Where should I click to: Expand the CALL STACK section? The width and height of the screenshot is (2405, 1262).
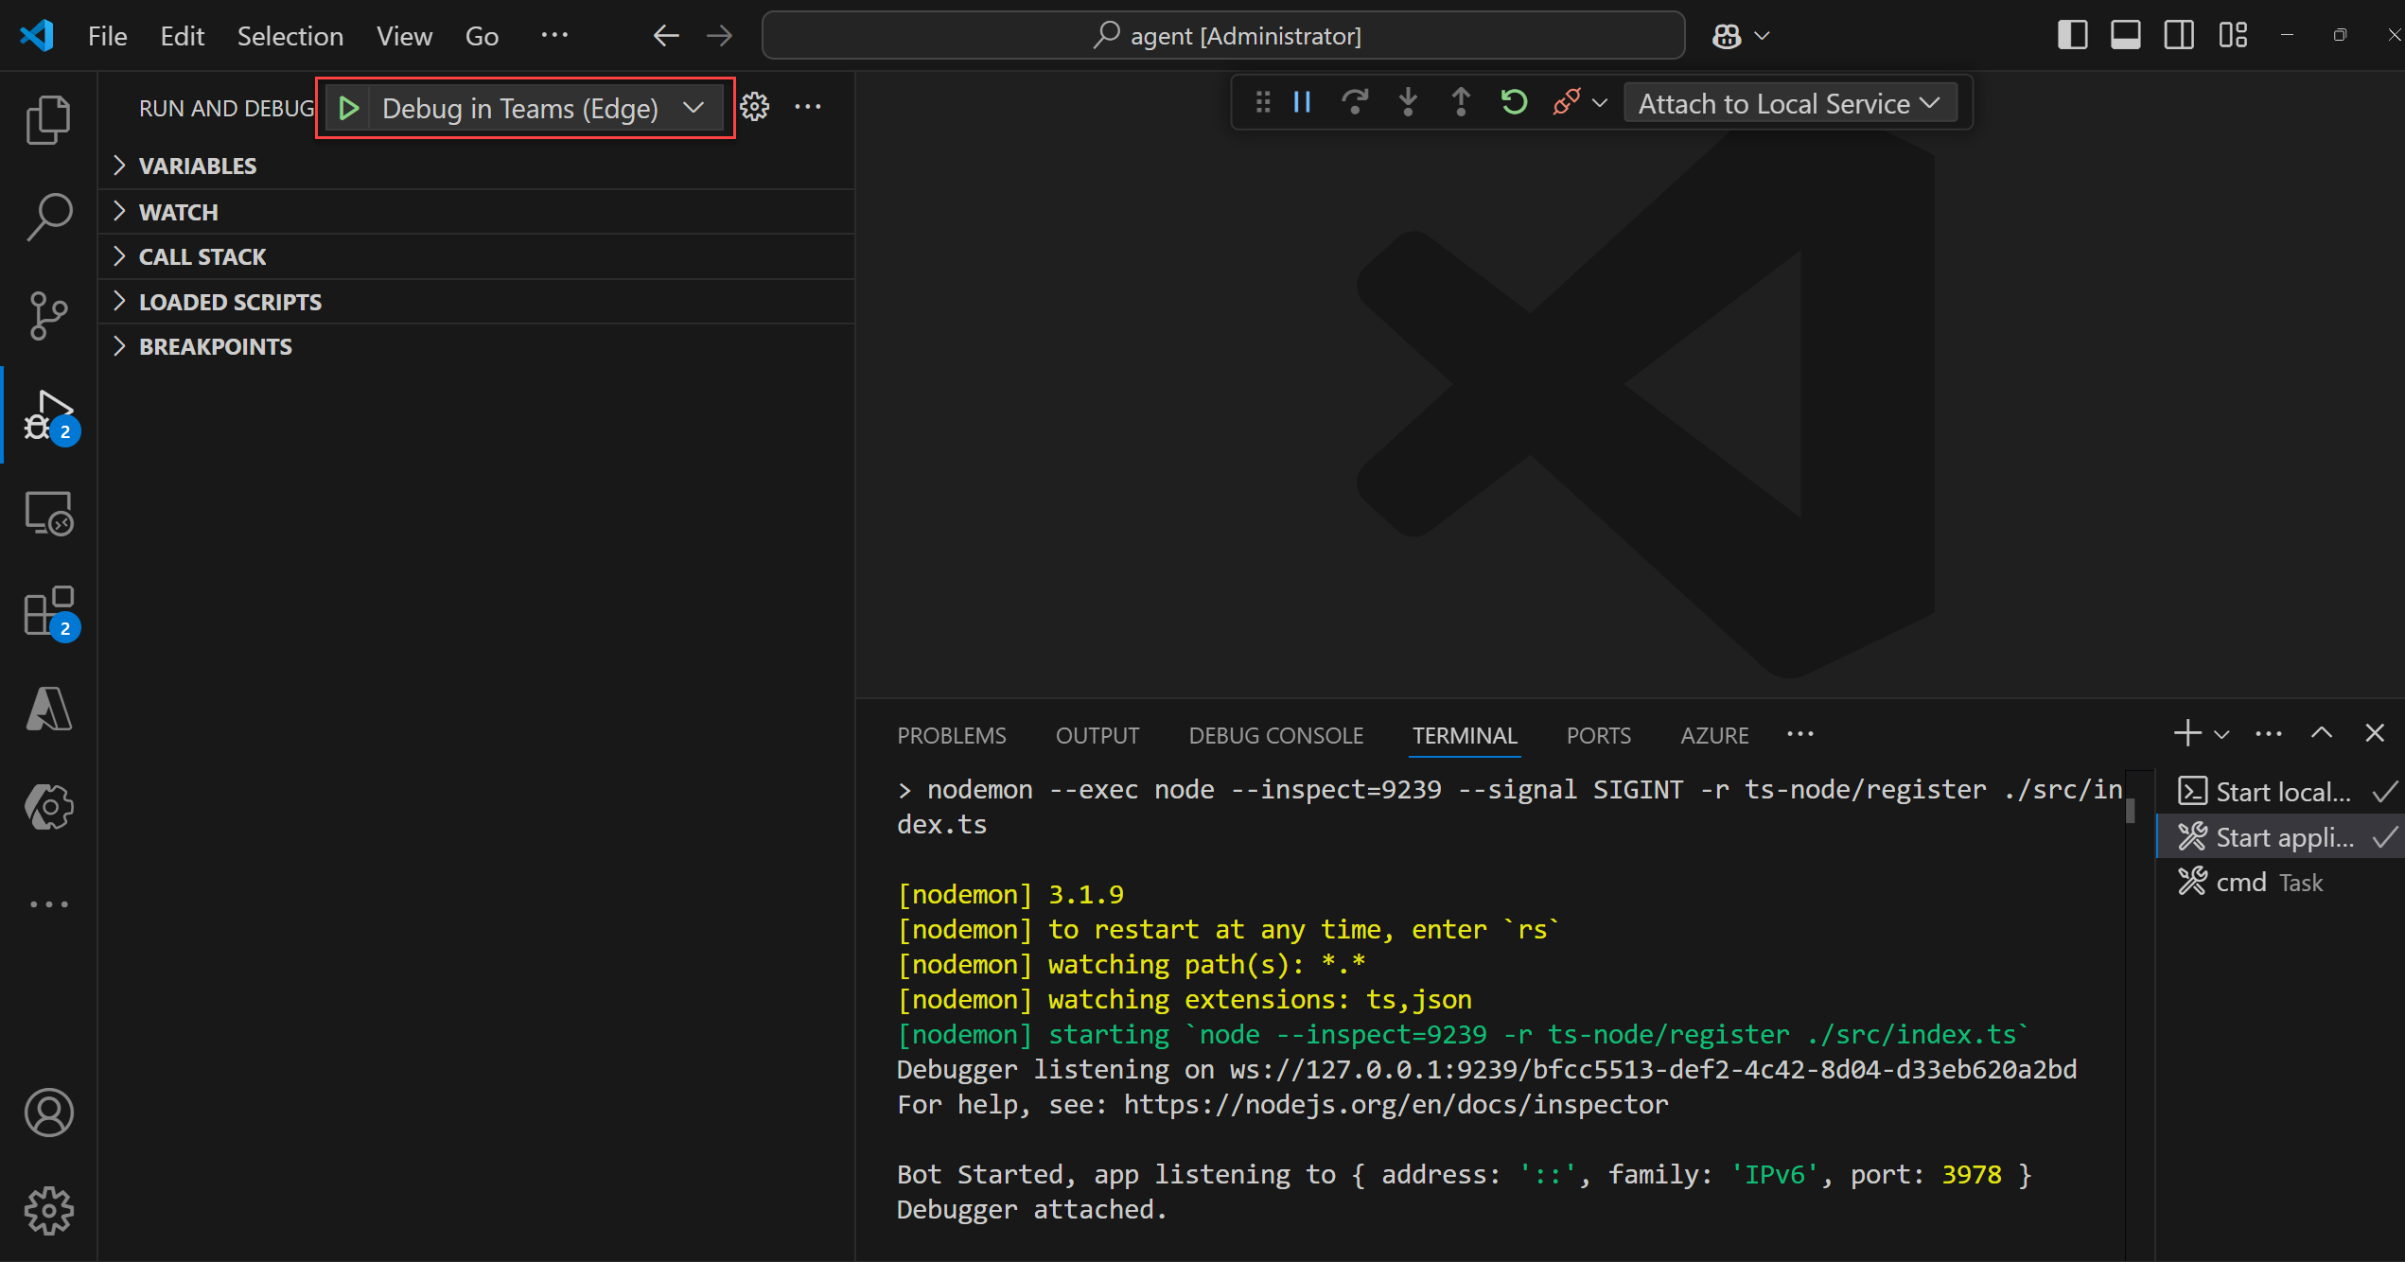(x=477, y=256)
